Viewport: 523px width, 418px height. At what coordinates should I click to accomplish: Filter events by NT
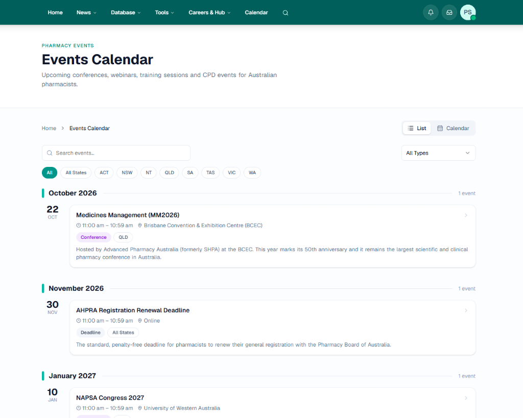[x=149, y=173]
